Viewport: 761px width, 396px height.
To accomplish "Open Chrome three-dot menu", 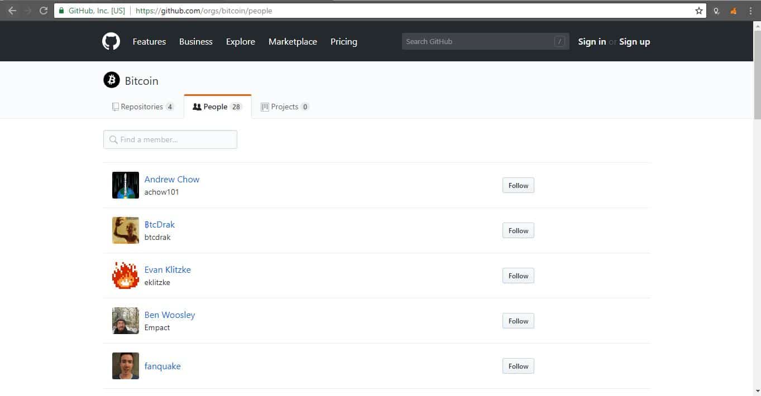I will point(751,11).
